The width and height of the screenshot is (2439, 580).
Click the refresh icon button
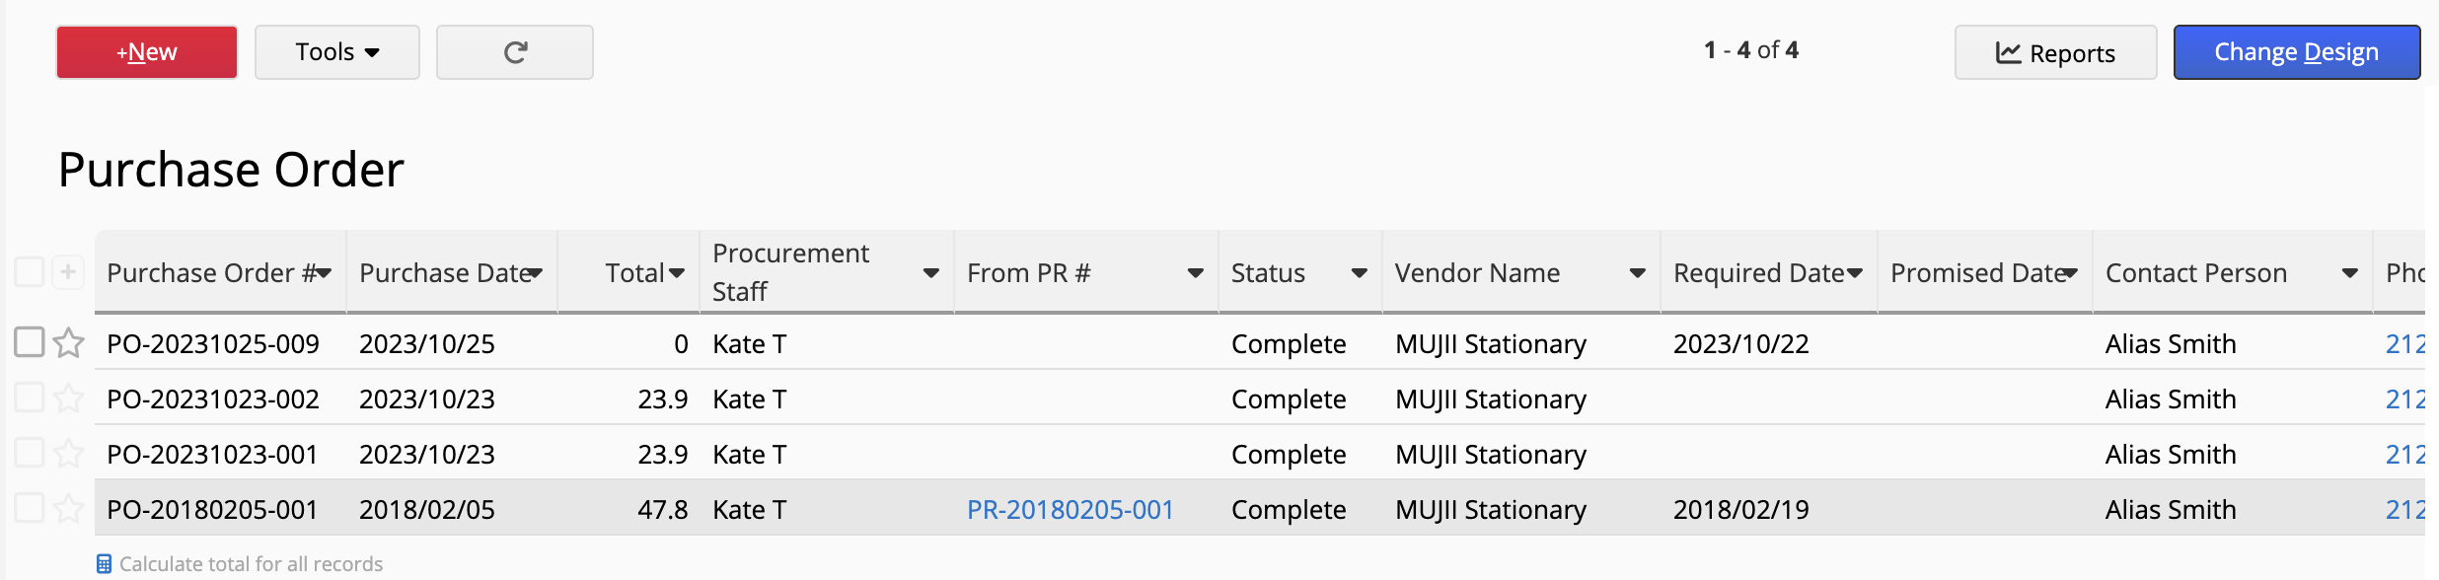[x=515, y=52]
